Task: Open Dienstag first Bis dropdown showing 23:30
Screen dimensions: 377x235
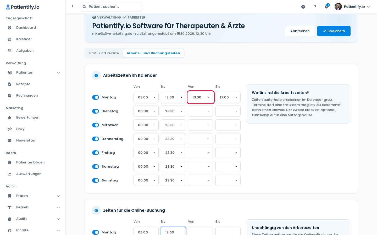Action: coord(173,111)
